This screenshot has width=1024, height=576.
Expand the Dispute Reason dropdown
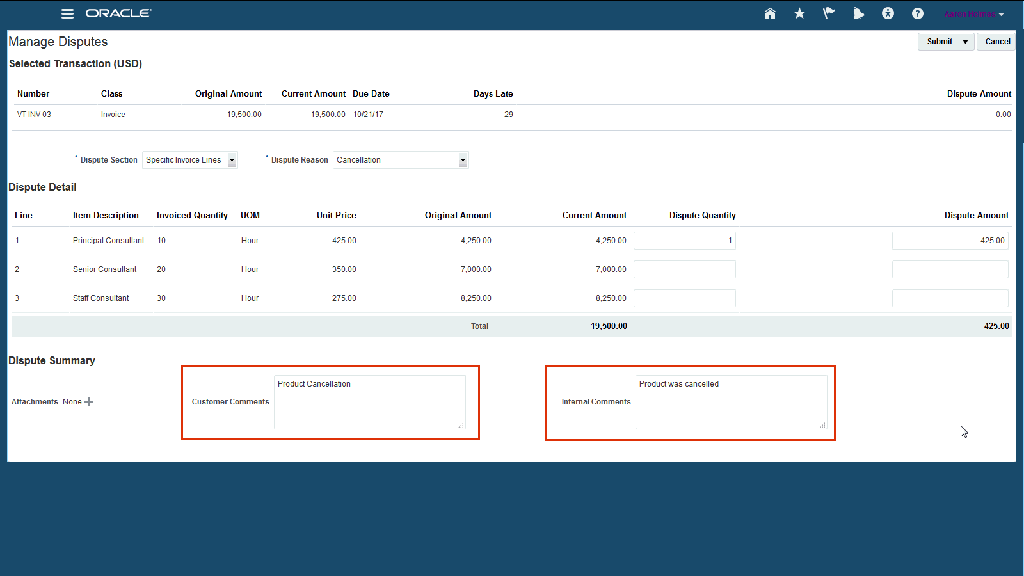[463, 160]
